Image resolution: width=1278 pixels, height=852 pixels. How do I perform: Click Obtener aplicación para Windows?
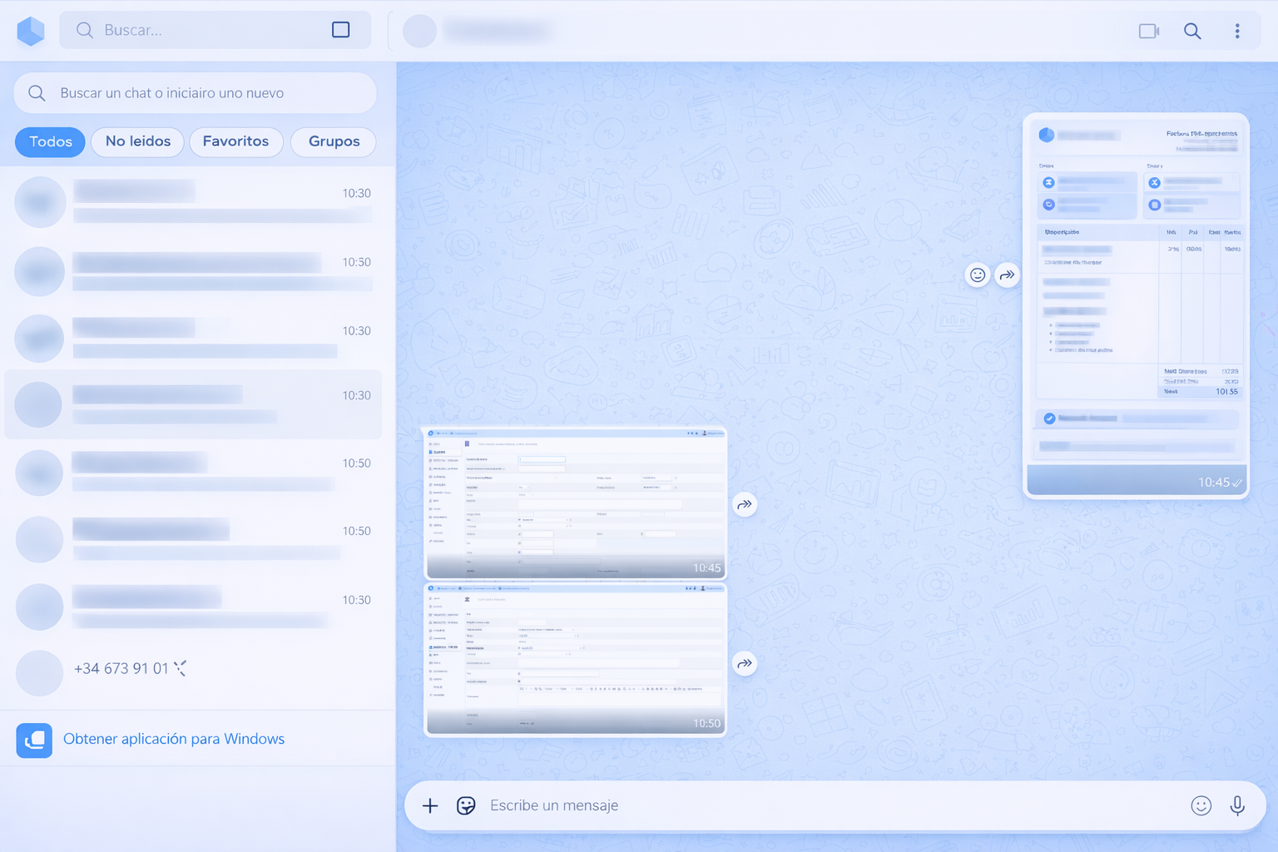175,739
